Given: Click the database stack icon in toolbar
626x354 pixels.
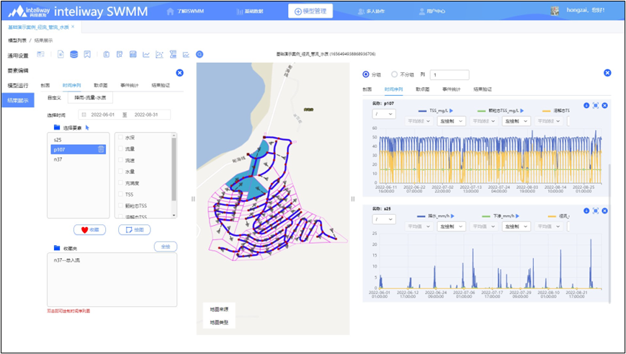Looking at the screenshot, I should [73, 54].
